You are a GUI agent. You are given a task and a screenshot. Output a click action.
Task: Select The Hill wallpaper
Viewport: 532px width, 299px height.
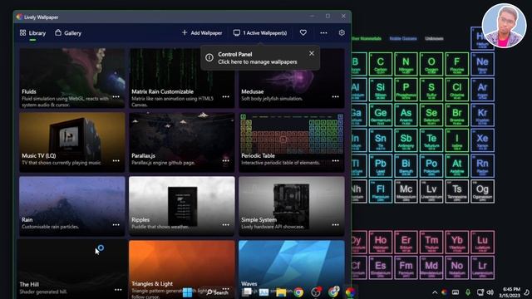72,269
